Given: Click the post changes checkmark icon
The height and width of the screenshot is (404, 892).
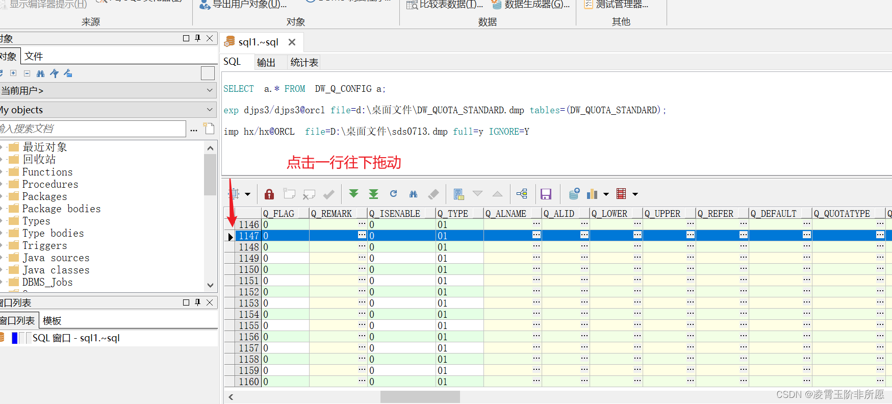Looking at the screenshot, I should point(329,194).
